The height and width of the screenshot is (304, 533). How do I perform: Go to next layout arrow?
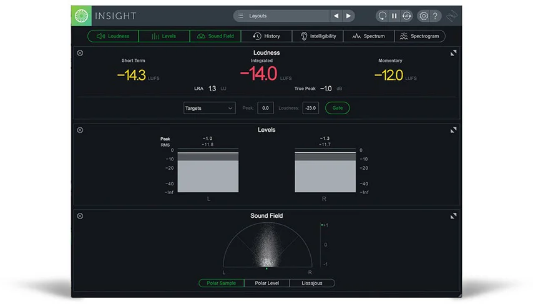348,16
